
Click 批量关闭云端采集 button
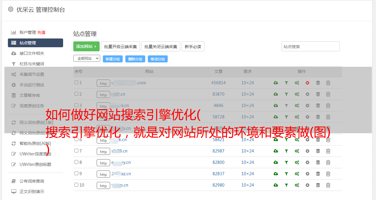click(x=161, y=46)
